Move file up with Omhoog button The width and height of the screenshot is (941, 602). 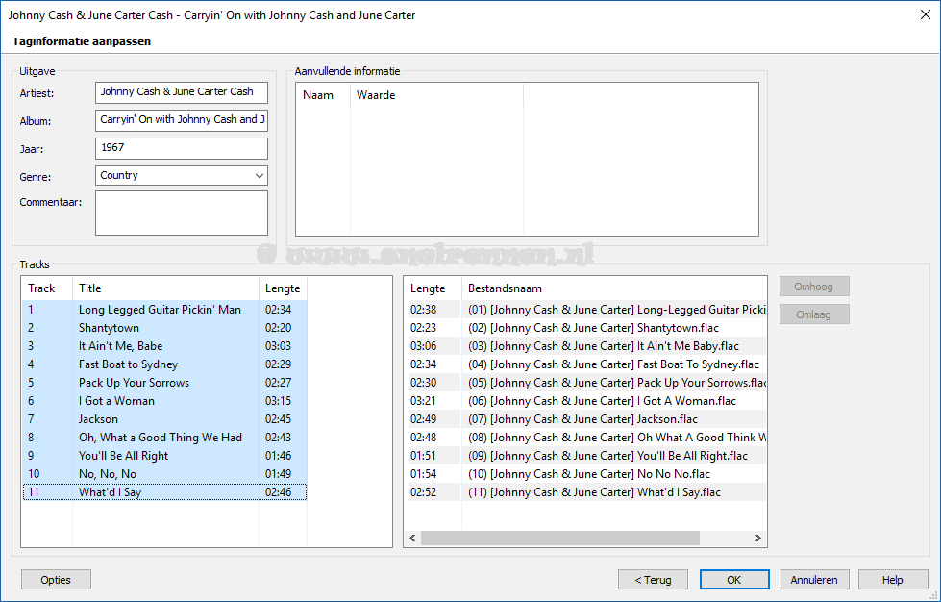click(x=814, y=287)
